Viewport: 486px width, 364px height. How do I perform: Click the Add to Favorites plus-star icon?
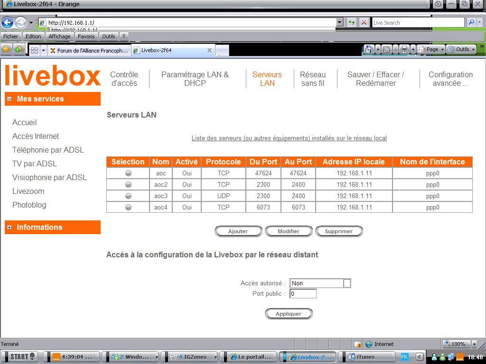point(19,49)
